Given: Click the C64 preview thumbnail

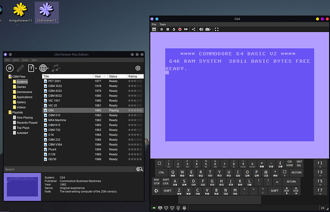Looking at the screenshot, I should pos(22,187).
